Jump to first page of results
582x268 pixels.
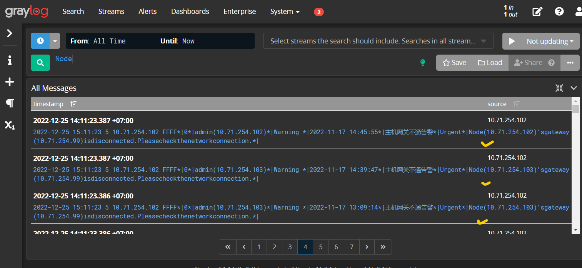228,247
